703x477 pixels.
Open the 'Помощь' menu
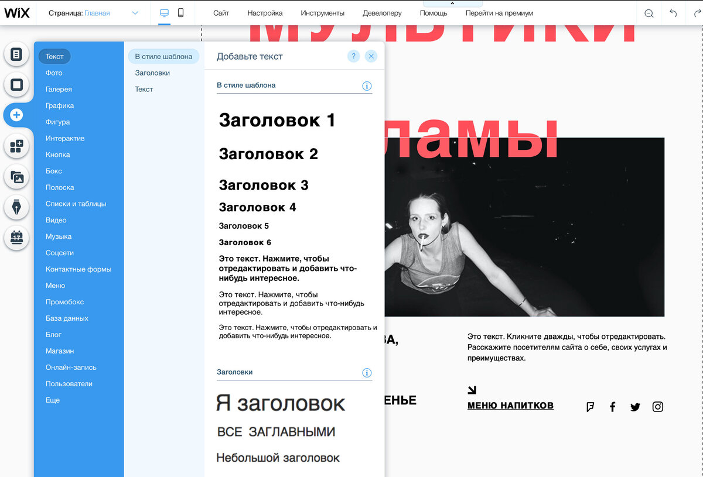pyautogui.click(x=434, y=13)
